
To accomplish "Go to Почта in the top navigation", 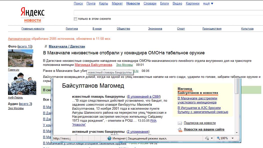I will point(91,4).
